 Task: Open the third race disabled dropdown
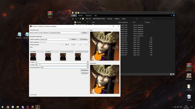coord(67,51)
